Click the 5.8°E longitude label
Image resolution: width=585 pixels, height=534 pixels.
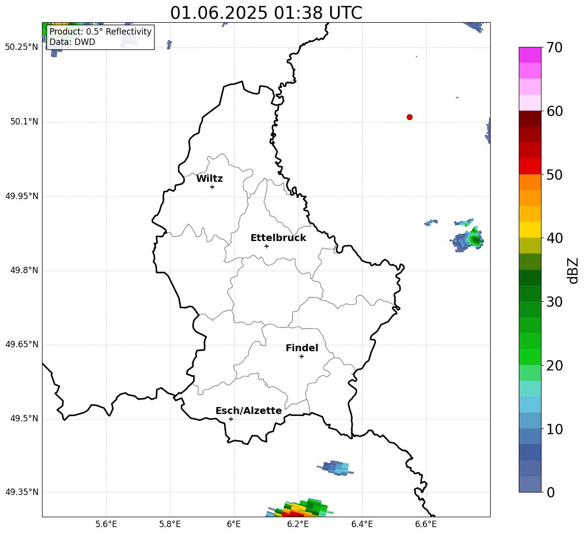(170, 524)
